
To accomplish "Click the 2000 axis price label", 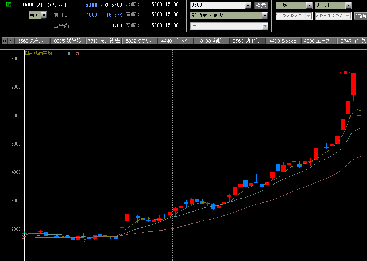I will [x=16, y=229].
